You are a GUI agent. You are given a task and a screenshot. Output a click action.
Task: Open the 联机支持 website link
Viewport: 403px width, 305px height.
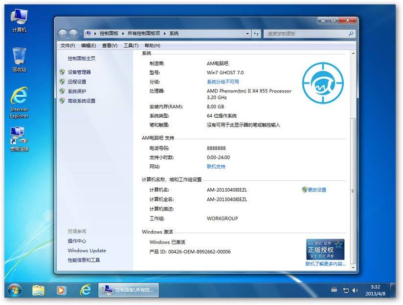(216, 167)
